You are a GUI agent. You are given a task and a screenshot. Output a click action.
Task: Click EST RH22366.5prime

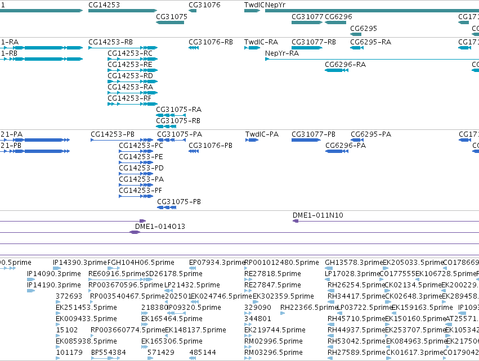tap(309, 308)
